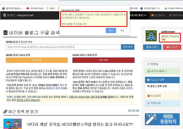Select 커뮤니티 in the sidebar menu
The height and width of the screenshot is (129, 183).
point(162,103)
